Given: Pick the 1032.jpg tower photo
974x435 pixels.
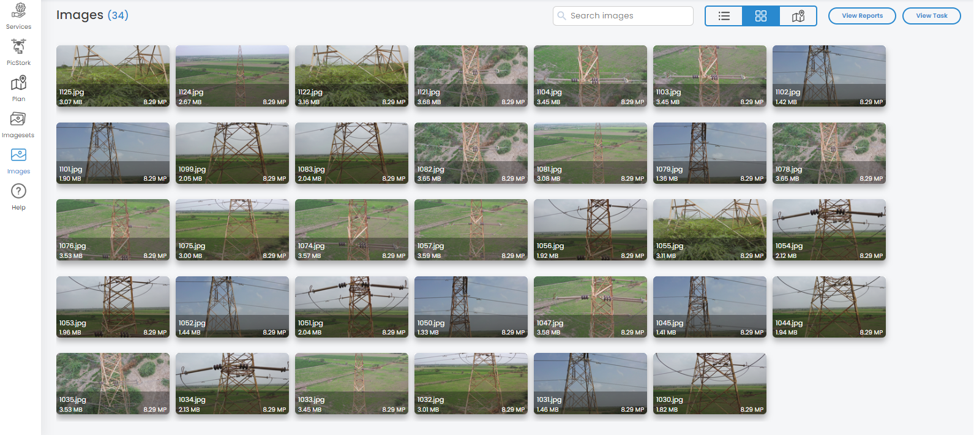Looking at the screenshot, I should pos(471,384).
